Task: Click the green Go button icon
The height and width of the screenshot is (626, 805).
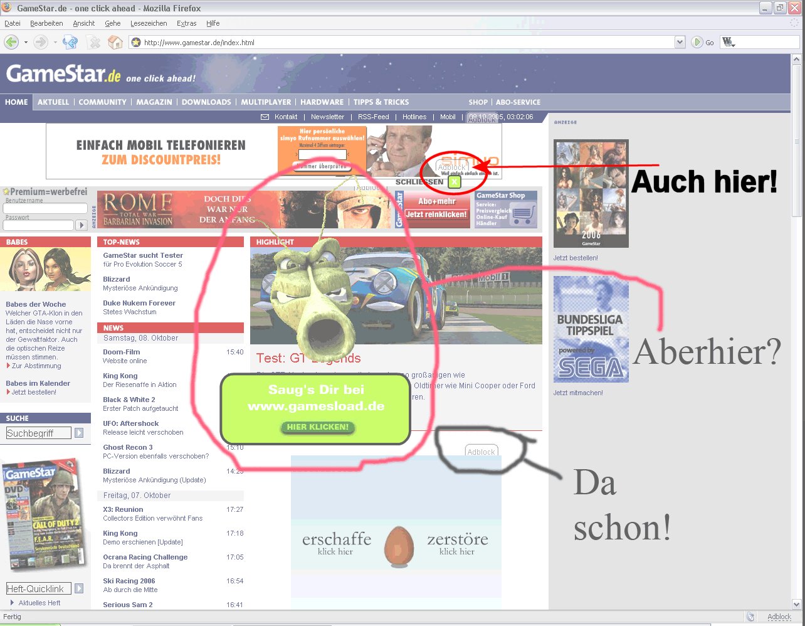Action: 697,42
